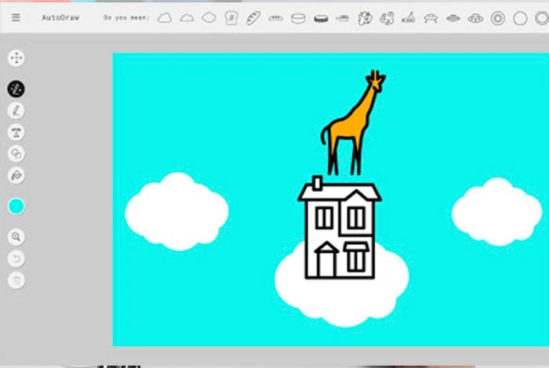This screenshot has width=549, height=368.
Task: Click the Zoom magnifier tool
Action: click(x=16, y=236)
